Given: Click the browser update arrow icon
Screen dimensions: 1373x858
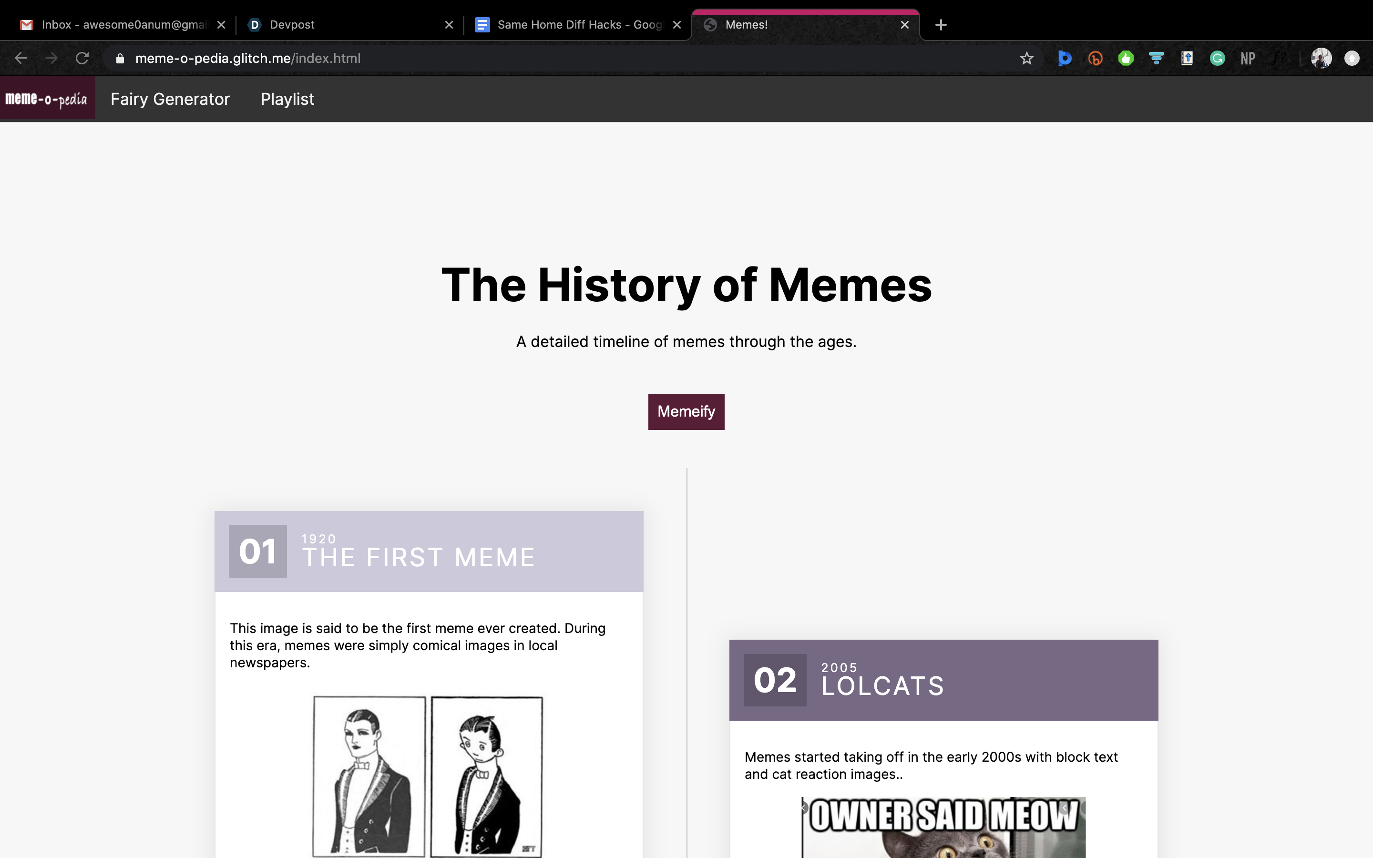Looking at the screenshot, I should [1352, 59].
